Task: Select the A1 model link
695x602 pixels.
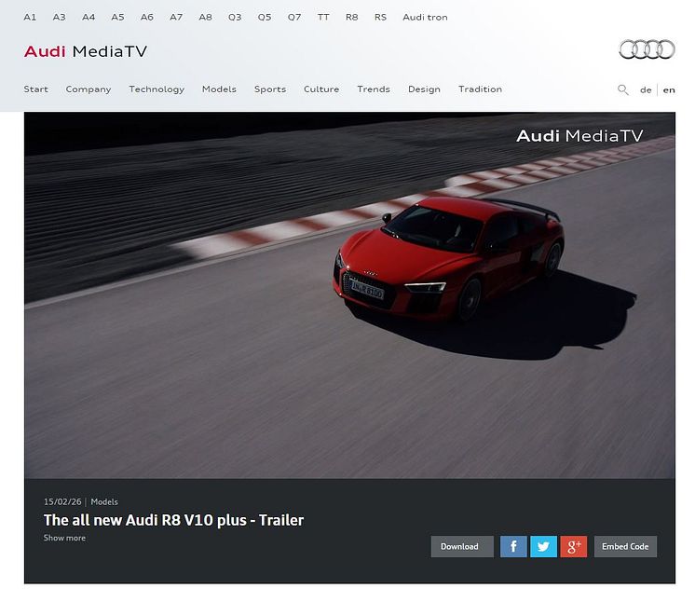Action: 30,18
